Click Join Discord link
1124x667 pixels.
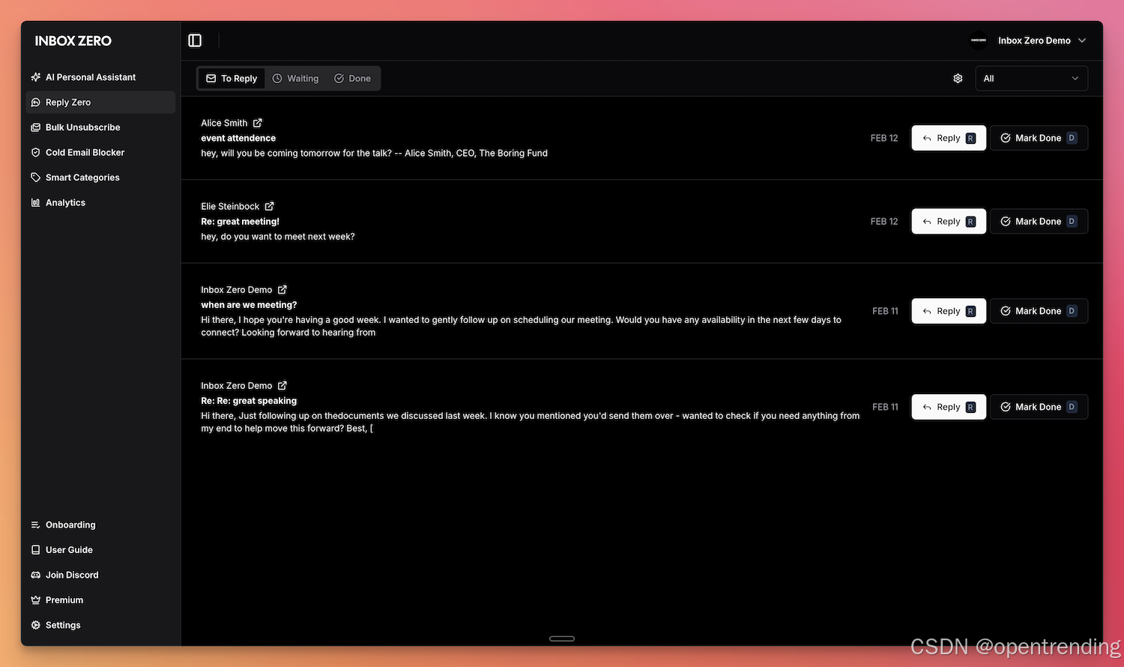(100, 575)
